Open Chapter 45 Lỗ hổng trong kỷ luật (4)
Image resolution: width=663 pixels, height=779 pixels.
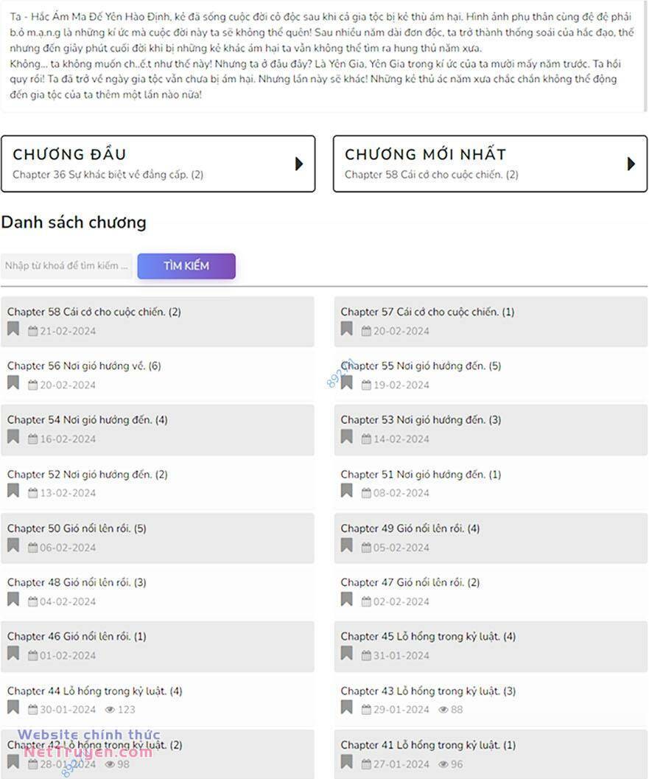point(428,637)
